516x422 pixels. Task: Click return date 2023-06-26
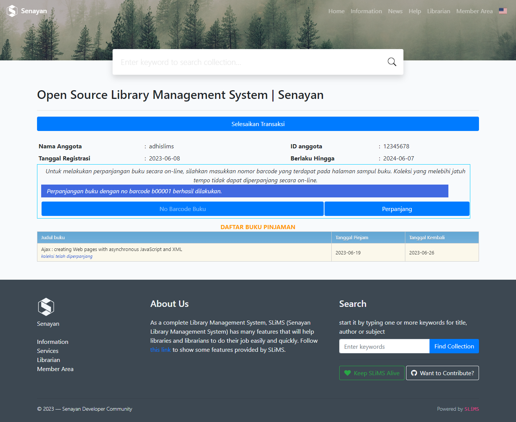tap(422, 253)
